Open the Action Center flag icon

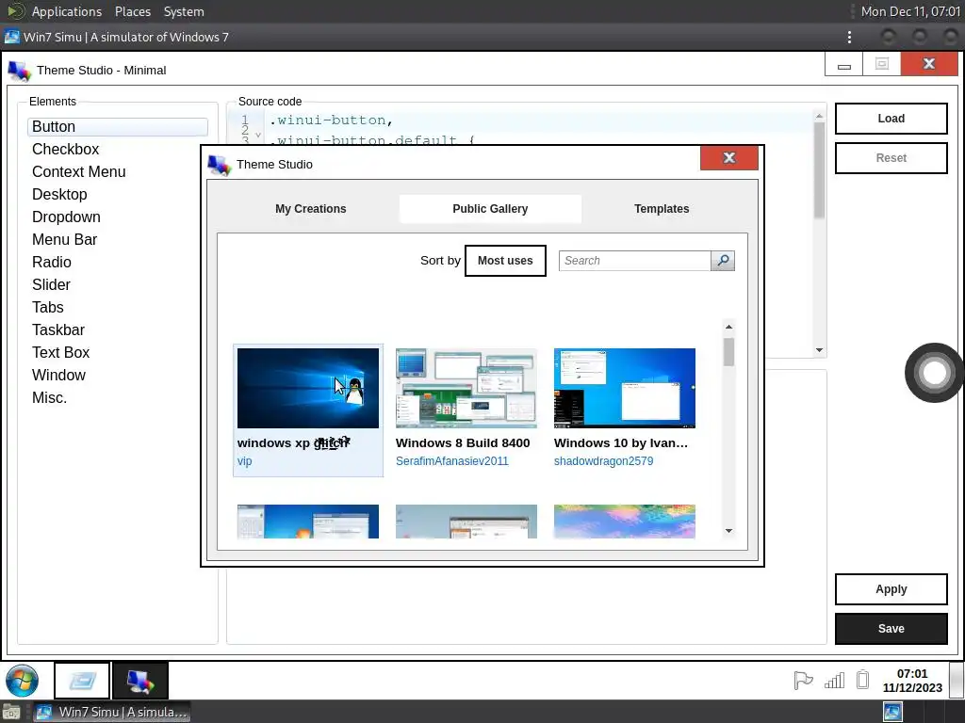(x=803, y=680)
